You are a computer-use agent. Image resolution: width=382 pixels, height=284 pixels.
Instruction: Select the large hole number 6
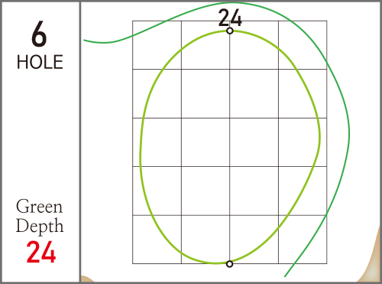(x=39, y=34)
